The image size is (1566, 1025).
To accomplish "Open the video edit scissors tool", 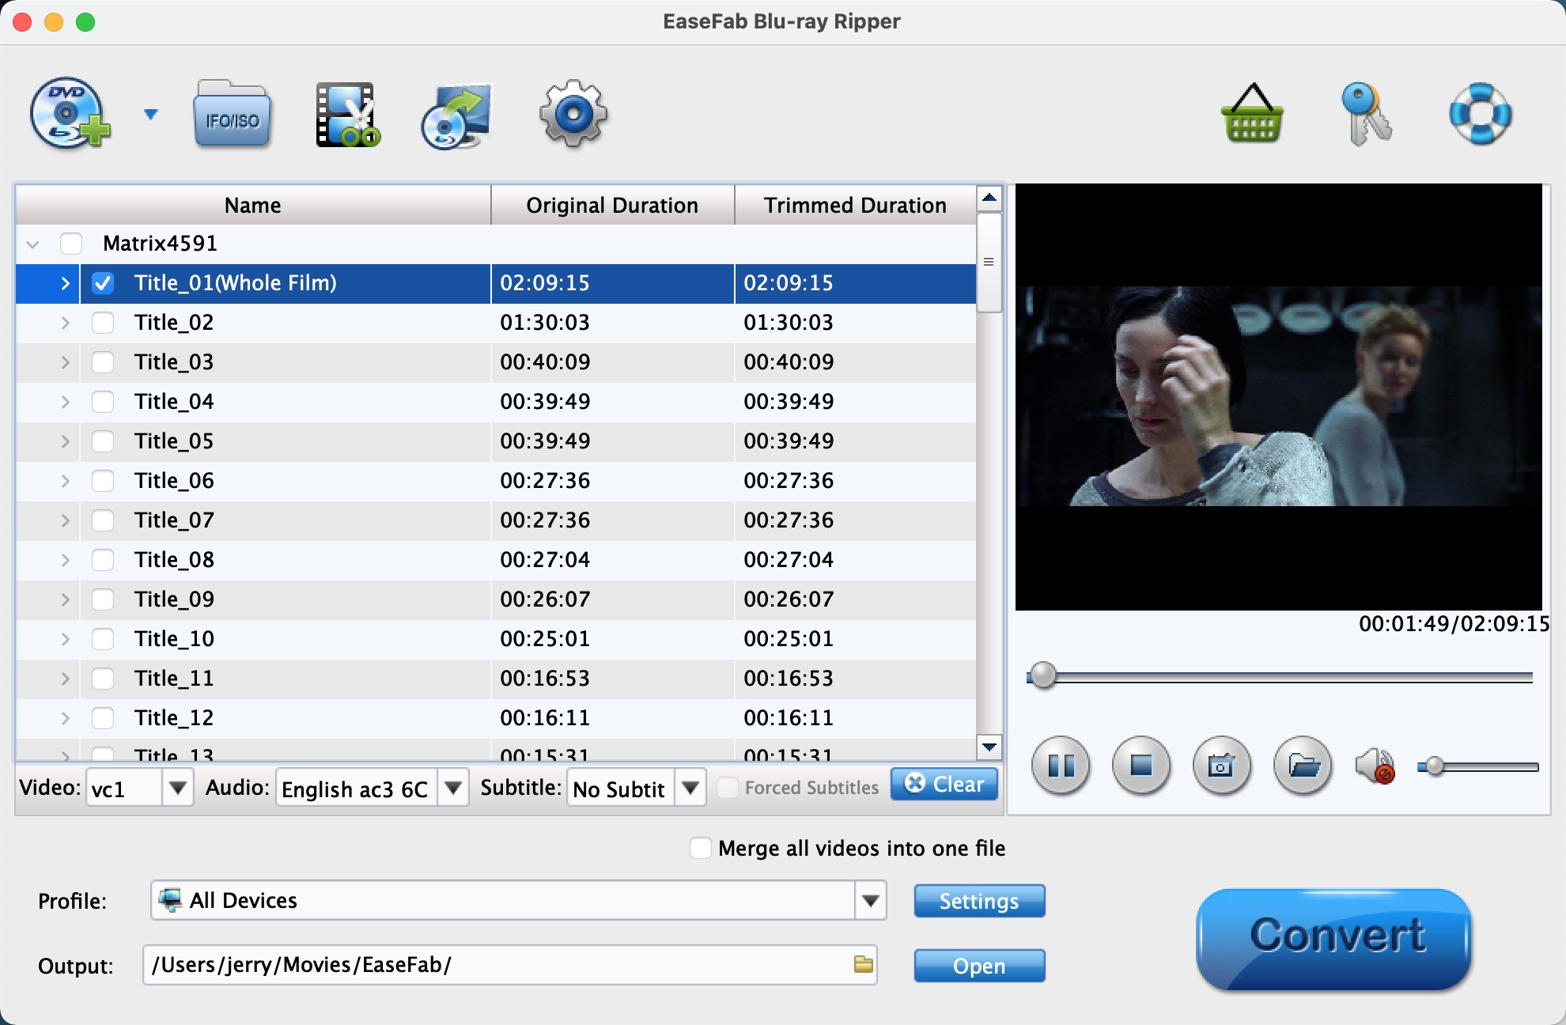I will [347, 115].
